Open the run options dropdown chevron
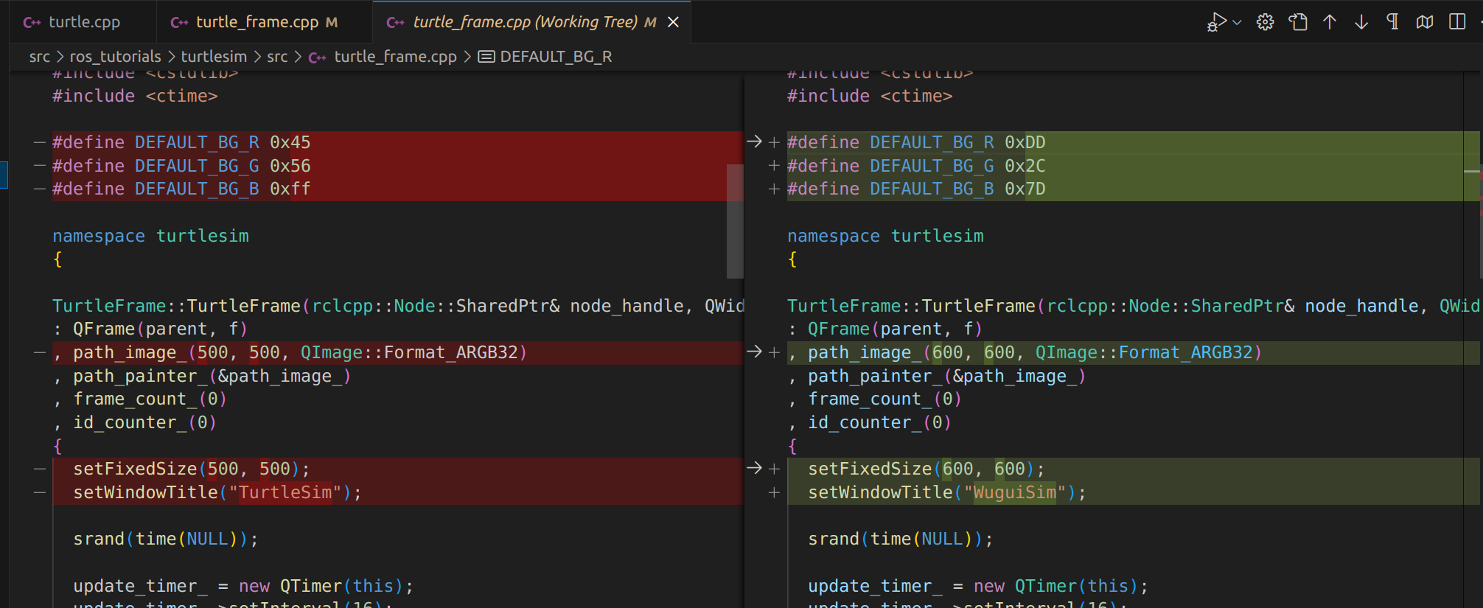 click(x=1238, y=23)
